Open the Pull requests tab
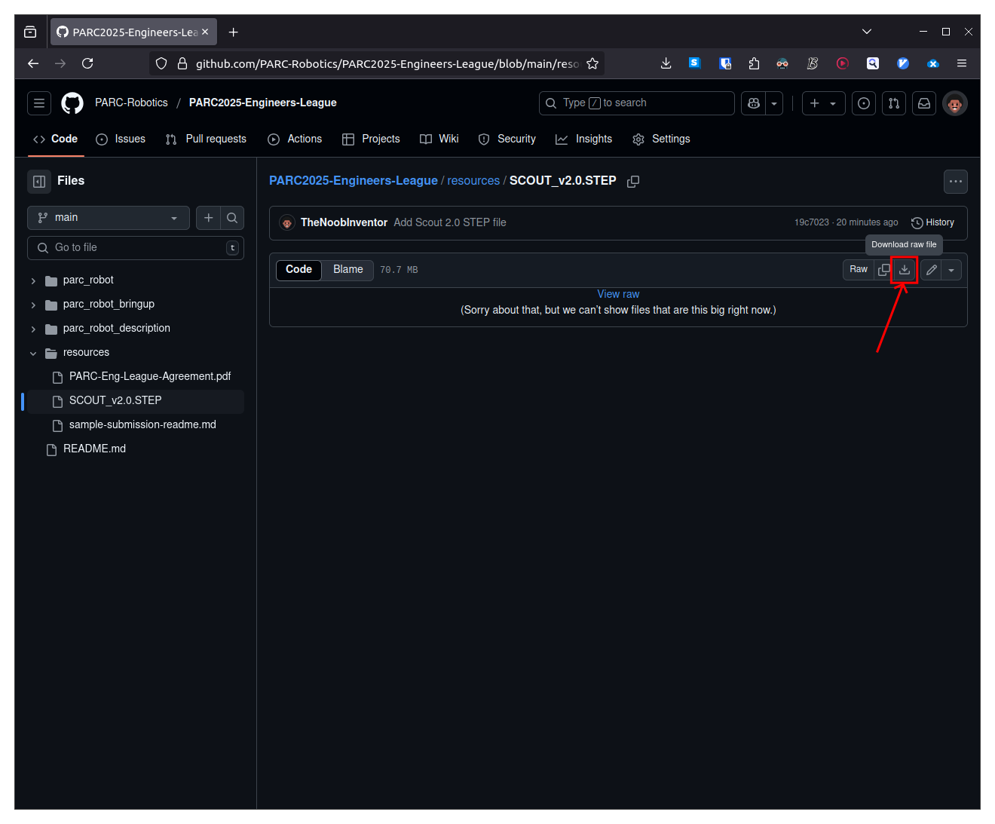This screenshot has height=824, width=995. [x=206, y=139]
